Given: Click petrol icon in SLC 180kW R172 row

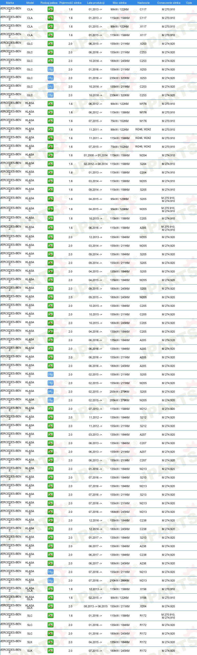Looking at the screenshot, I should click(50, 633).
